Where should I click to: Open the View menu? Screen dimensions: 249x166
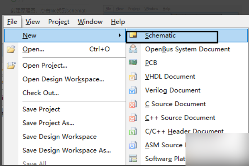pyautogui.click(x=33, y=22)
